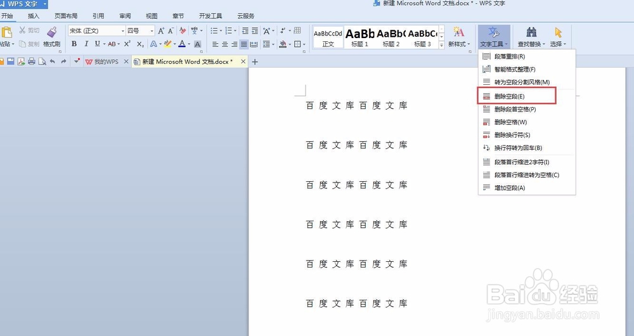Image resolution: width=634 pixels, height=336 pixels.
Task: Click the Print icon in quick access bar
Action: click(32, 61)
